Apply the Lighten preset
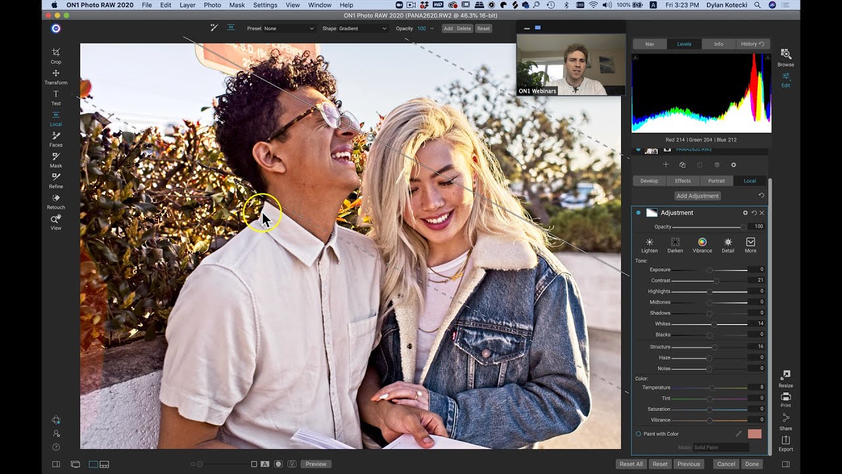842x474 pixels. pyautogui.click(x=649, y=245)
